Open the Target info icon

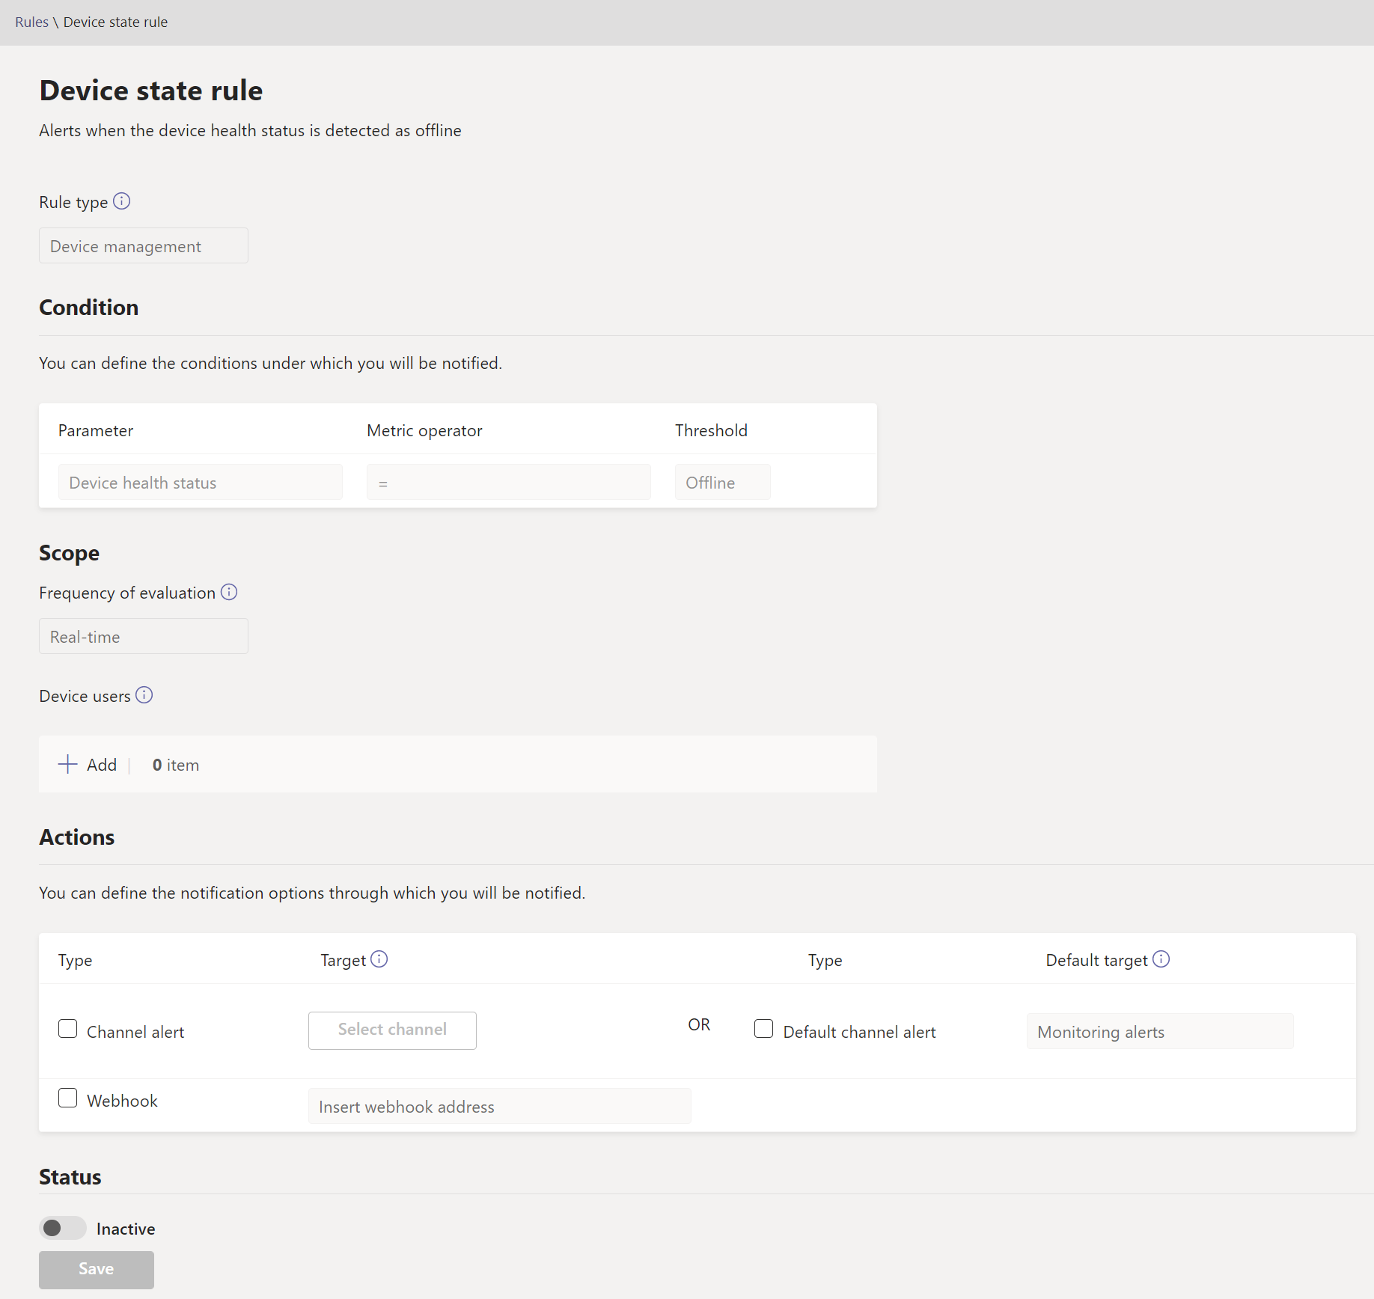379,959
